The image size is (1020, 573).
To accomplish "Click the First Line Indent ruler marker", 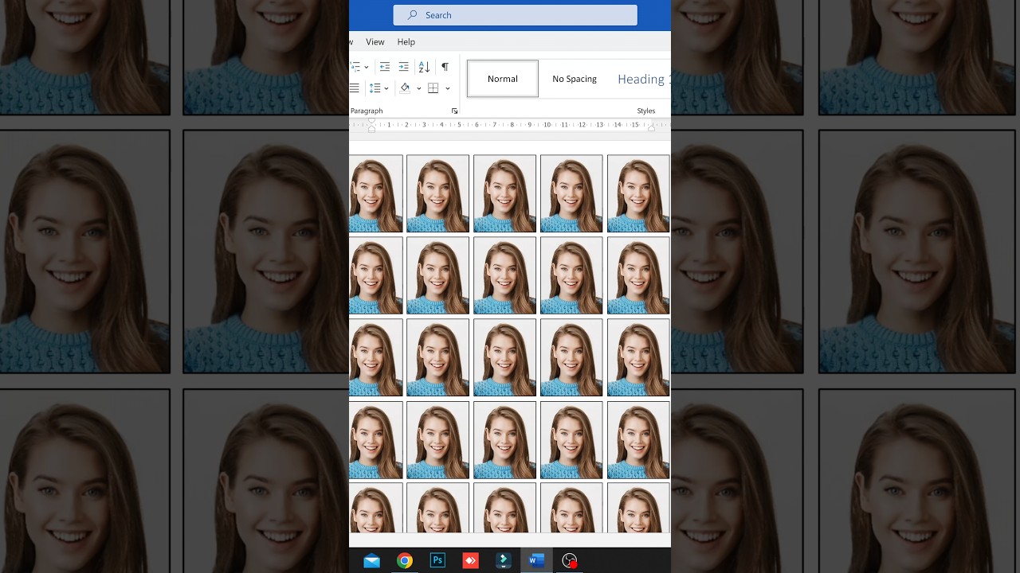I will click(x=371, y=121).
